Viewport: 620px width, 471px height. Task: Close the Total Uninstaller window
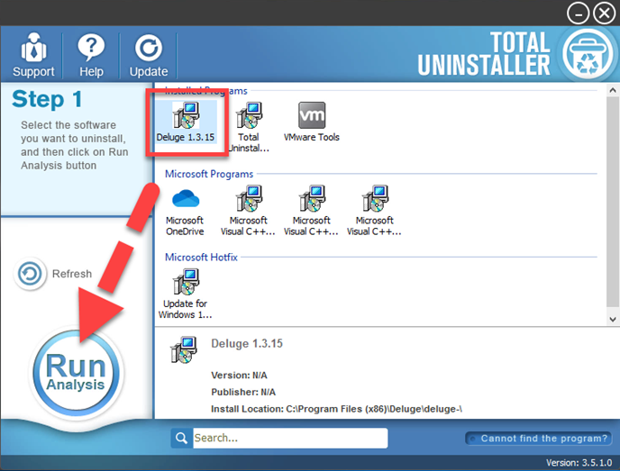click(x=604, y=14)
